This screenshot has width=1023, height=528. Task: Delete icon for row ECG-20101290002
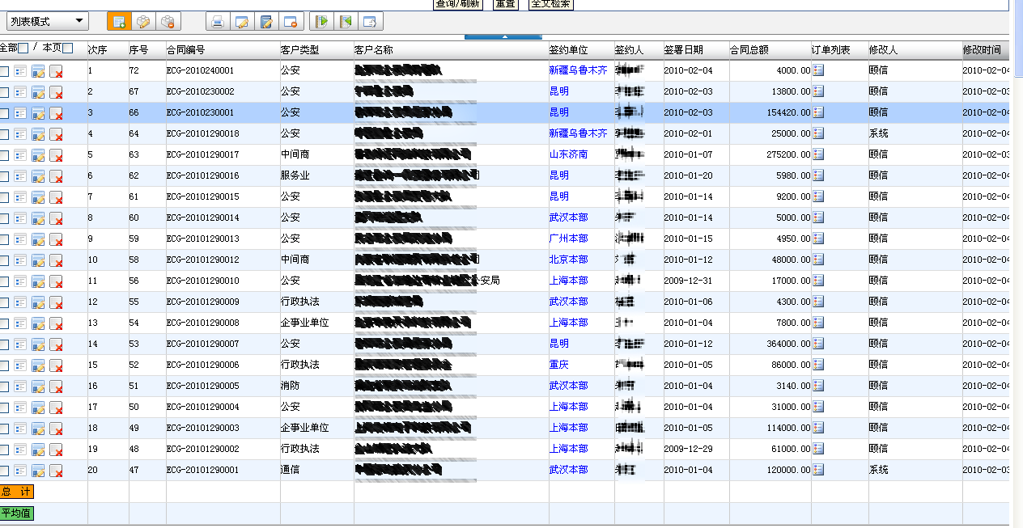(56, 450)
